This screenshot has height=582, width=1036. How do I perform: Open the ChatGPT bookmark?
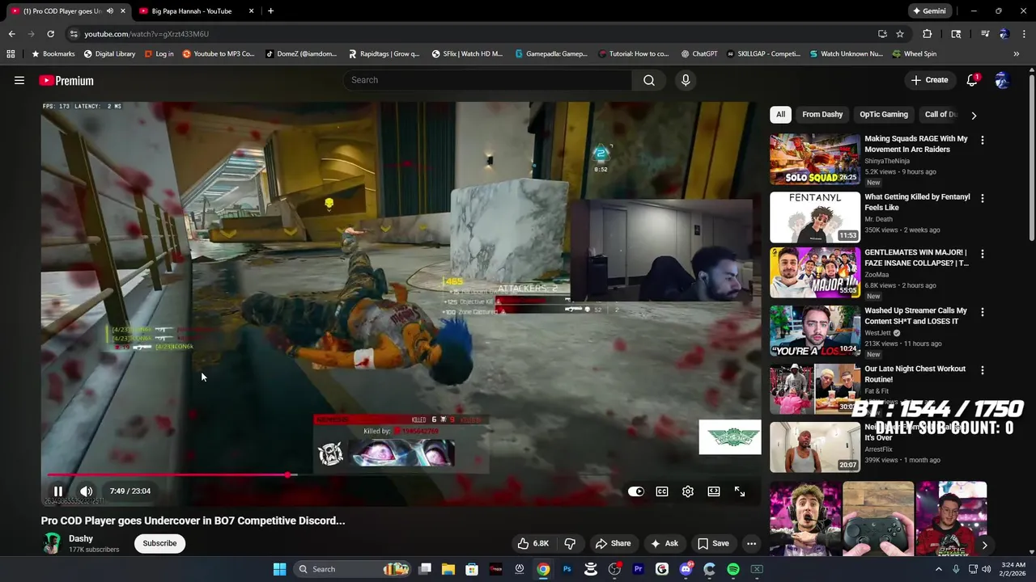(x=699, y=54)
